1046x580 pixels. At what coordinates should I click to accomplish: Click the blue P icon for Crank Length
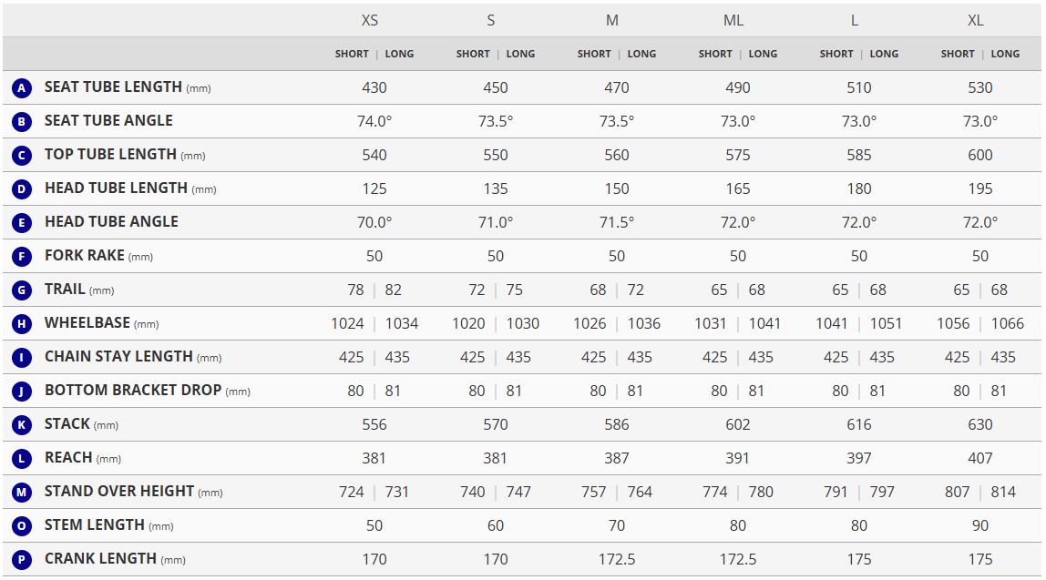click(x=22, y=559)
